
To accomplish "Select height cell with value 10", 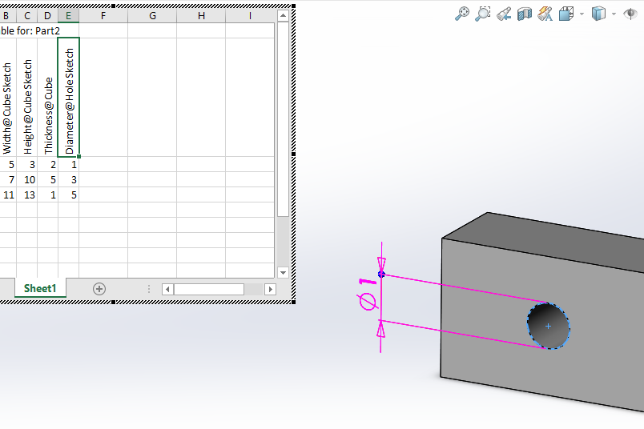I will pos(27,179).
